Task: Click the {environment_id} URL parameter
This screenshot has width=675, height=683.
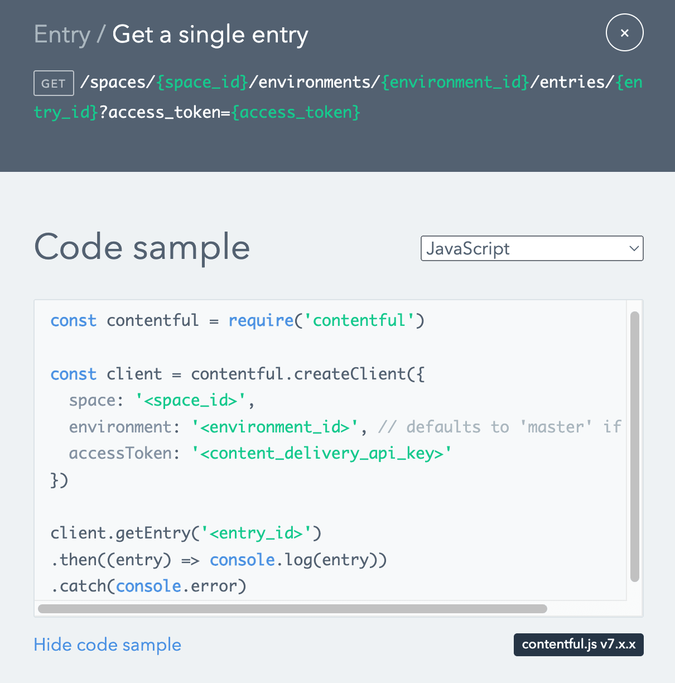Action: tap(455, 83)
